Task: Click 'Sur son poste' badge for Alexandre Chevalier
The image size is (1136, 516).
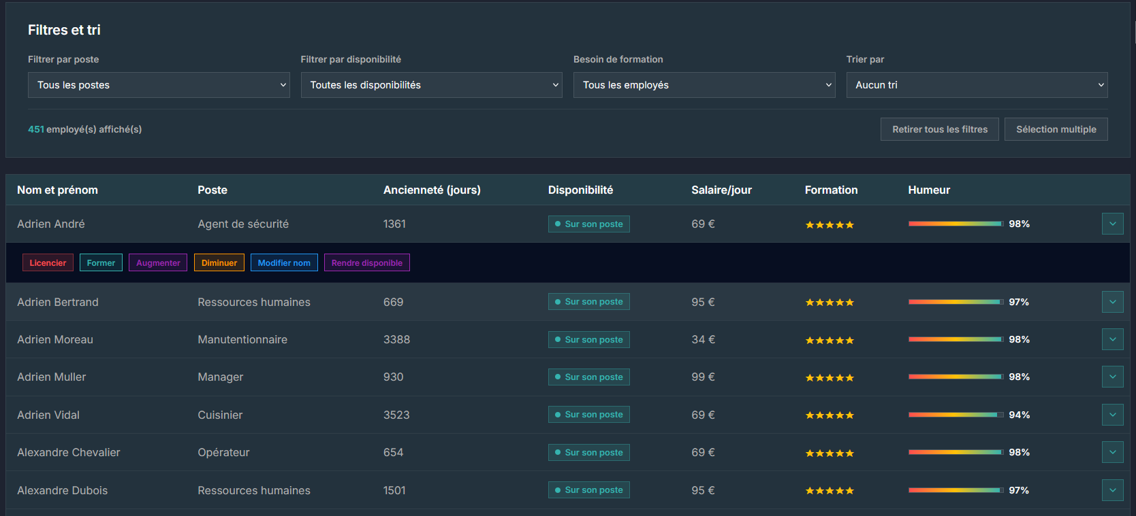Action: pos(589,452)
